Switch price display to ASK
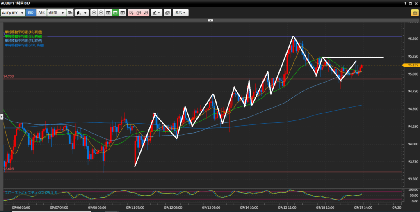The height and width of the screenshot is (212, 420). point(41,13)
